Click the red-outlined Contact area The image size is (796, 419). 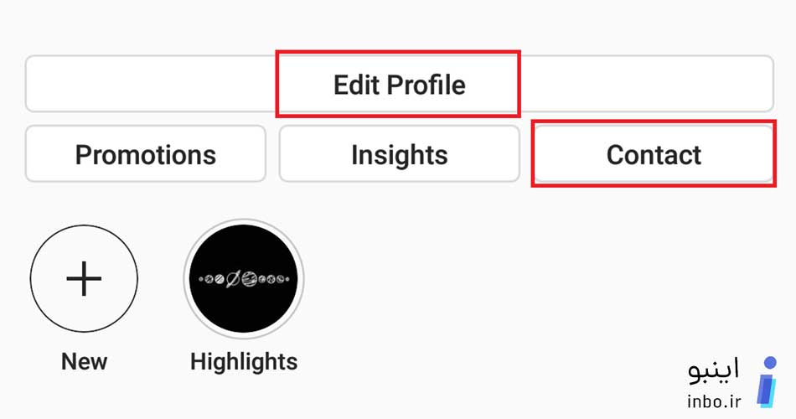(654, 153)
